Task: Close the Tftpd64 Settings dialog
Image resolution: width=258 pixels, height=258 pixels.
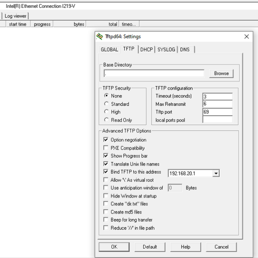Action: 246,37
